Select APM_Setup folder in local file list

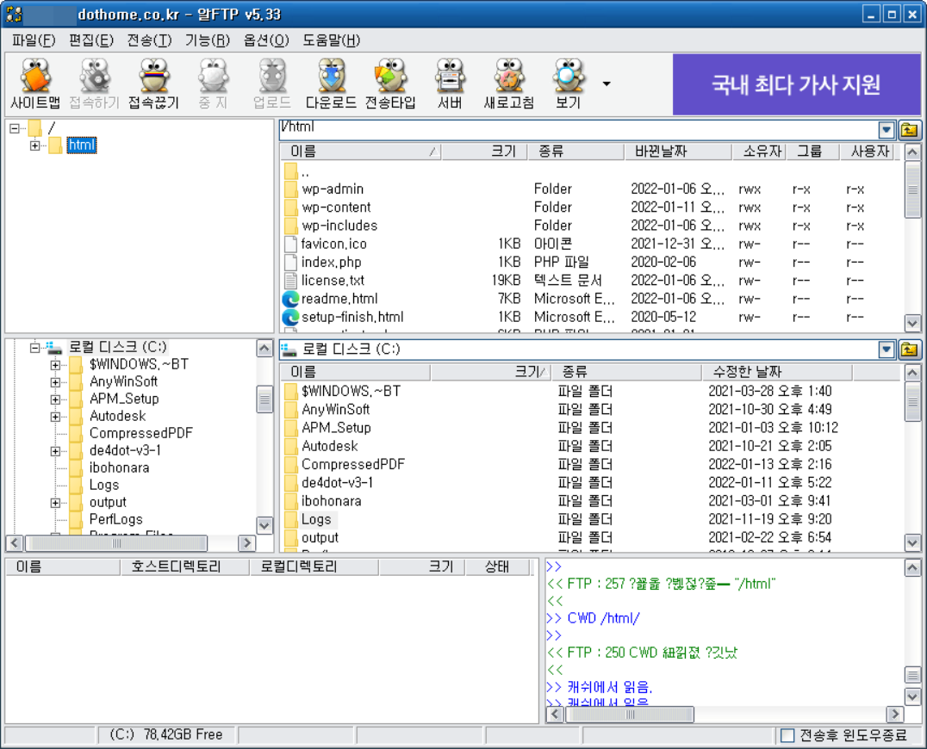coord(336,428)
